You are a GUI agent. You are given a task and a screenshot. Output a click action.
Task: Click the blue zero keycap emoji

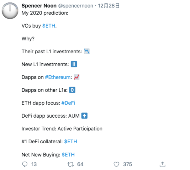tap(72, 90)
